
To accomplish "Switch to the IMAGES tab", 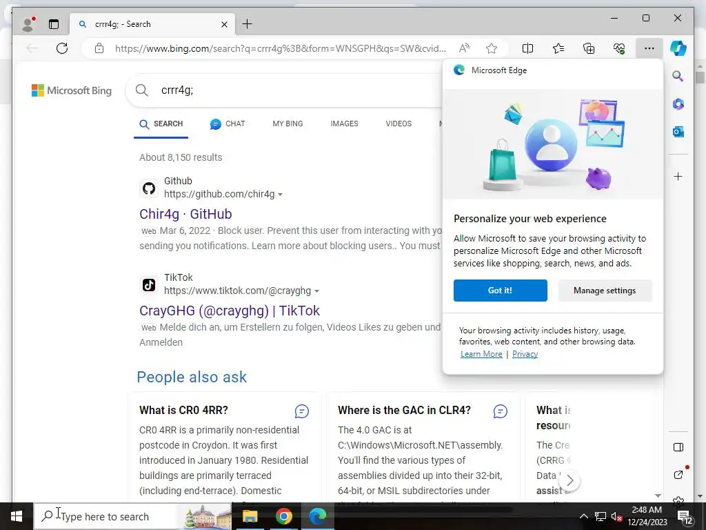I will [345, 124].
